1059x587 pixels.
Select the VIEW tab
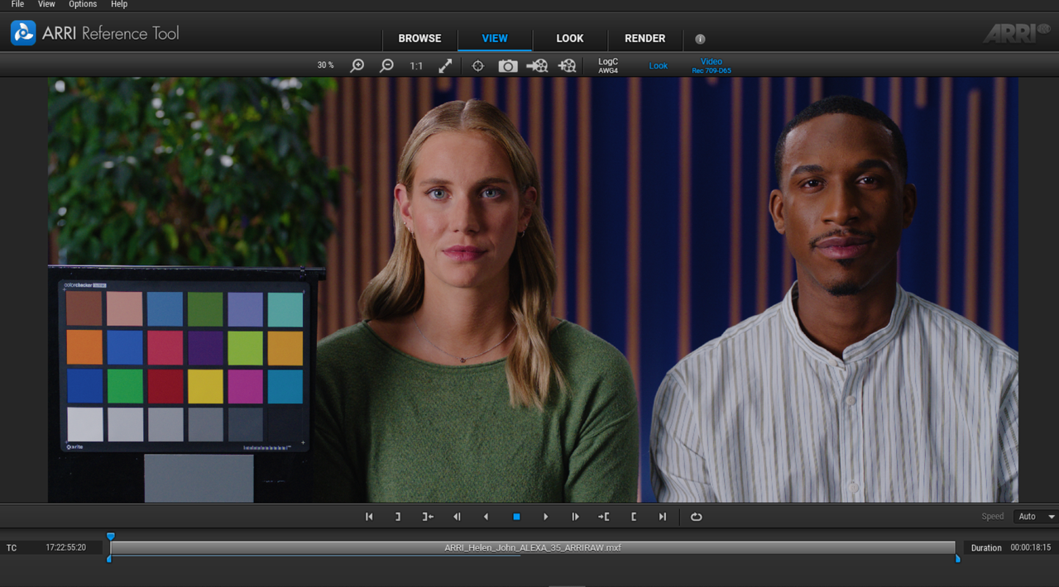tap(495, 38)
